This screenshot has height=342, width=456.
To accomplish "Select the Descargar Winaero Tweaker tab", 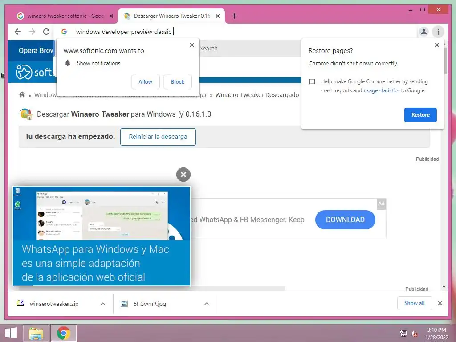I will coord(171,16).
